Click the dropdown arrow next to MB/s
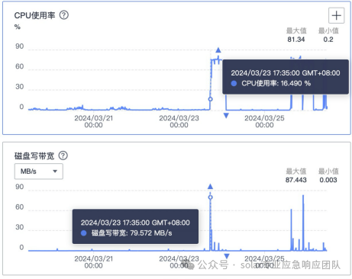The image size is (352, 279). (x=55, y=172)
